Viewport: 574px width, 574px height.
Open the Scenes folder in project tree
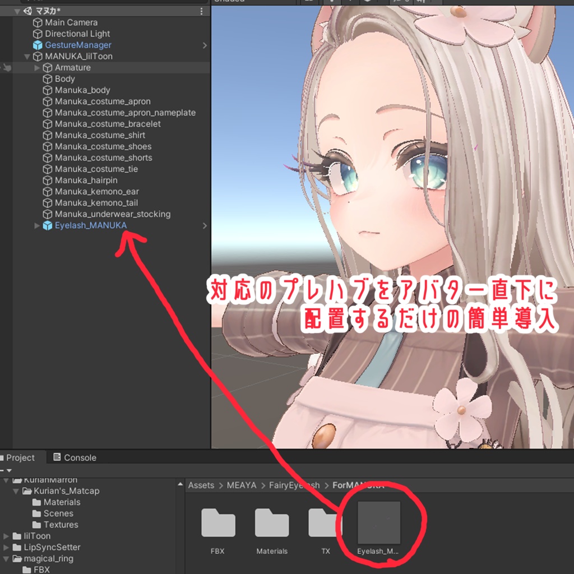tap(58, 514)
